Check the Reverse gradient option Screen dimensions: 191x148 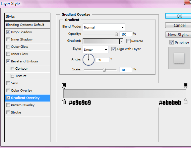tap(128, 41)
